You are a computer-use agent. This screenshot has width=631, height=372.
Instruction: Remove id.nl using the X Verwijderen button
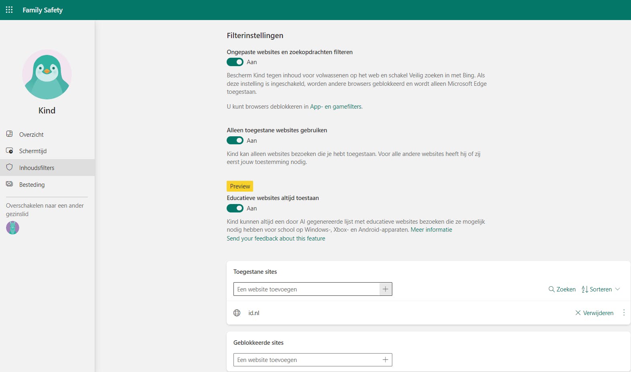click(x=594, y=313)
